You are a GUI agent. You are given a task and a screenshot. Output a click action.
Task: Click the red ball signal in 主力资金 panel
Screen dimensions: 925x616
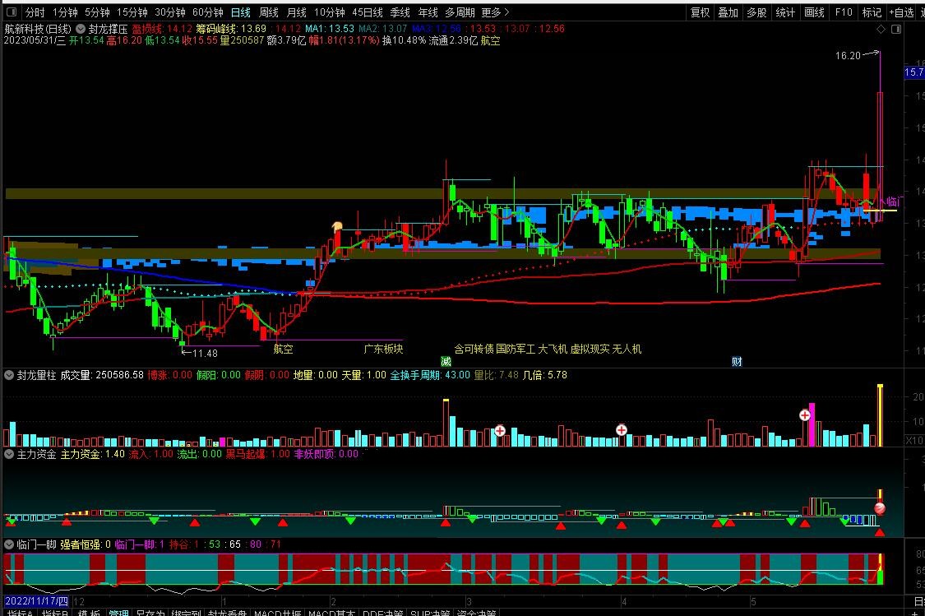pos(879,508)
